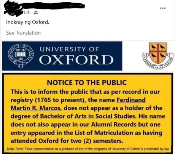Click the underlined text Martin R. Marcos
The width and height of the screenshot is (175, 154).
click(x=35, y=108)
